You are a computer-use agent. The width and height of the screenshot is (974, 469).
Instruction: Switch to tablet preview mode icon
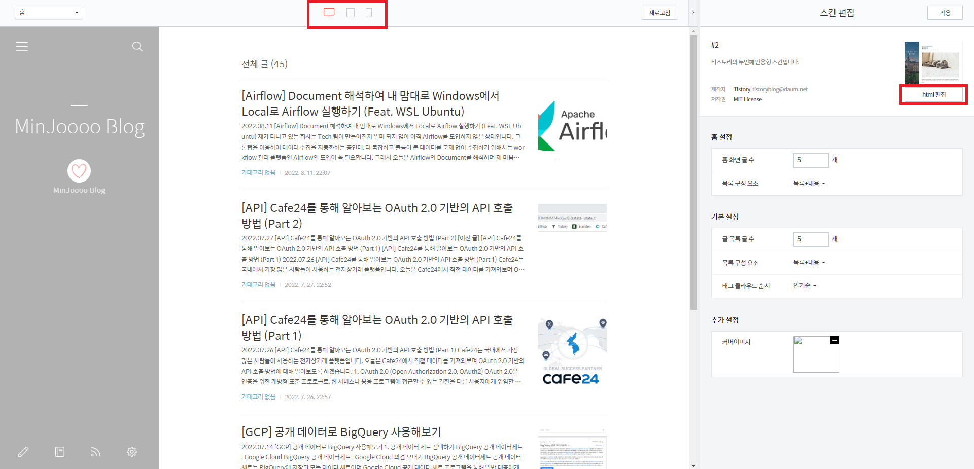(350, 13)
